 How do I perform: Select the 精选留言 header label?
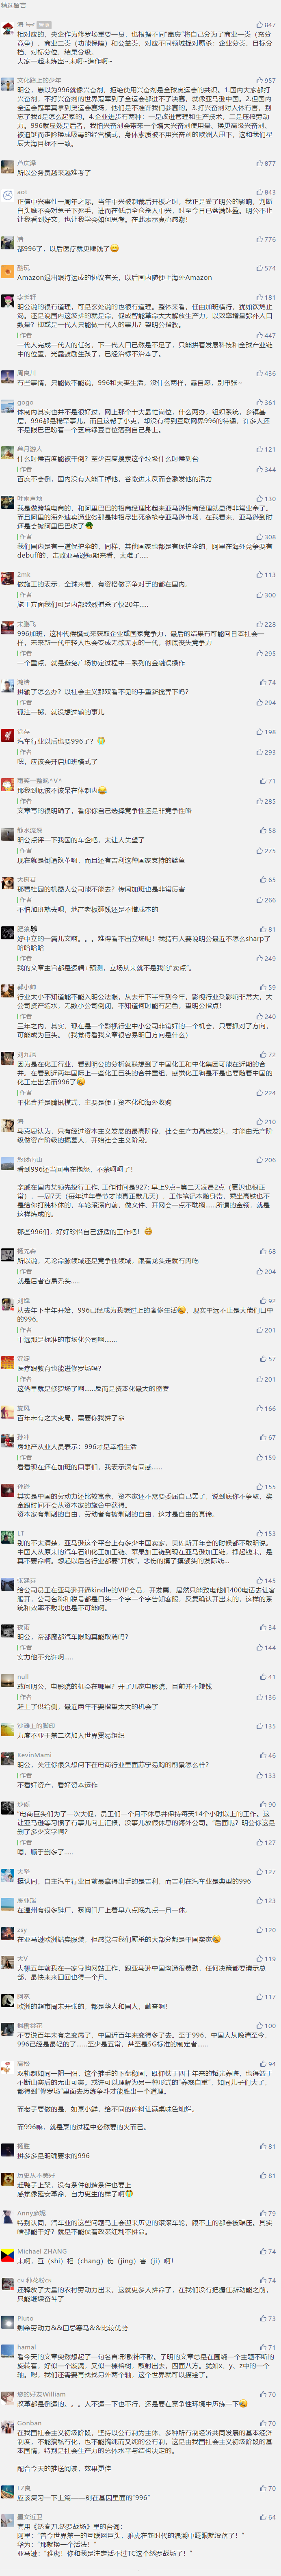point(14,5)
